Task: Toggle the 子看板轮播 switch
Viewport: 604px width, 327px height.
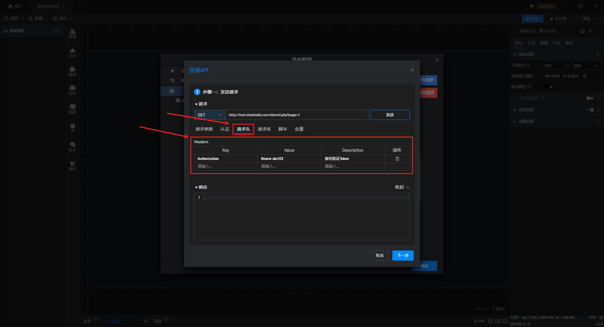Action: (x=590, y=98)
